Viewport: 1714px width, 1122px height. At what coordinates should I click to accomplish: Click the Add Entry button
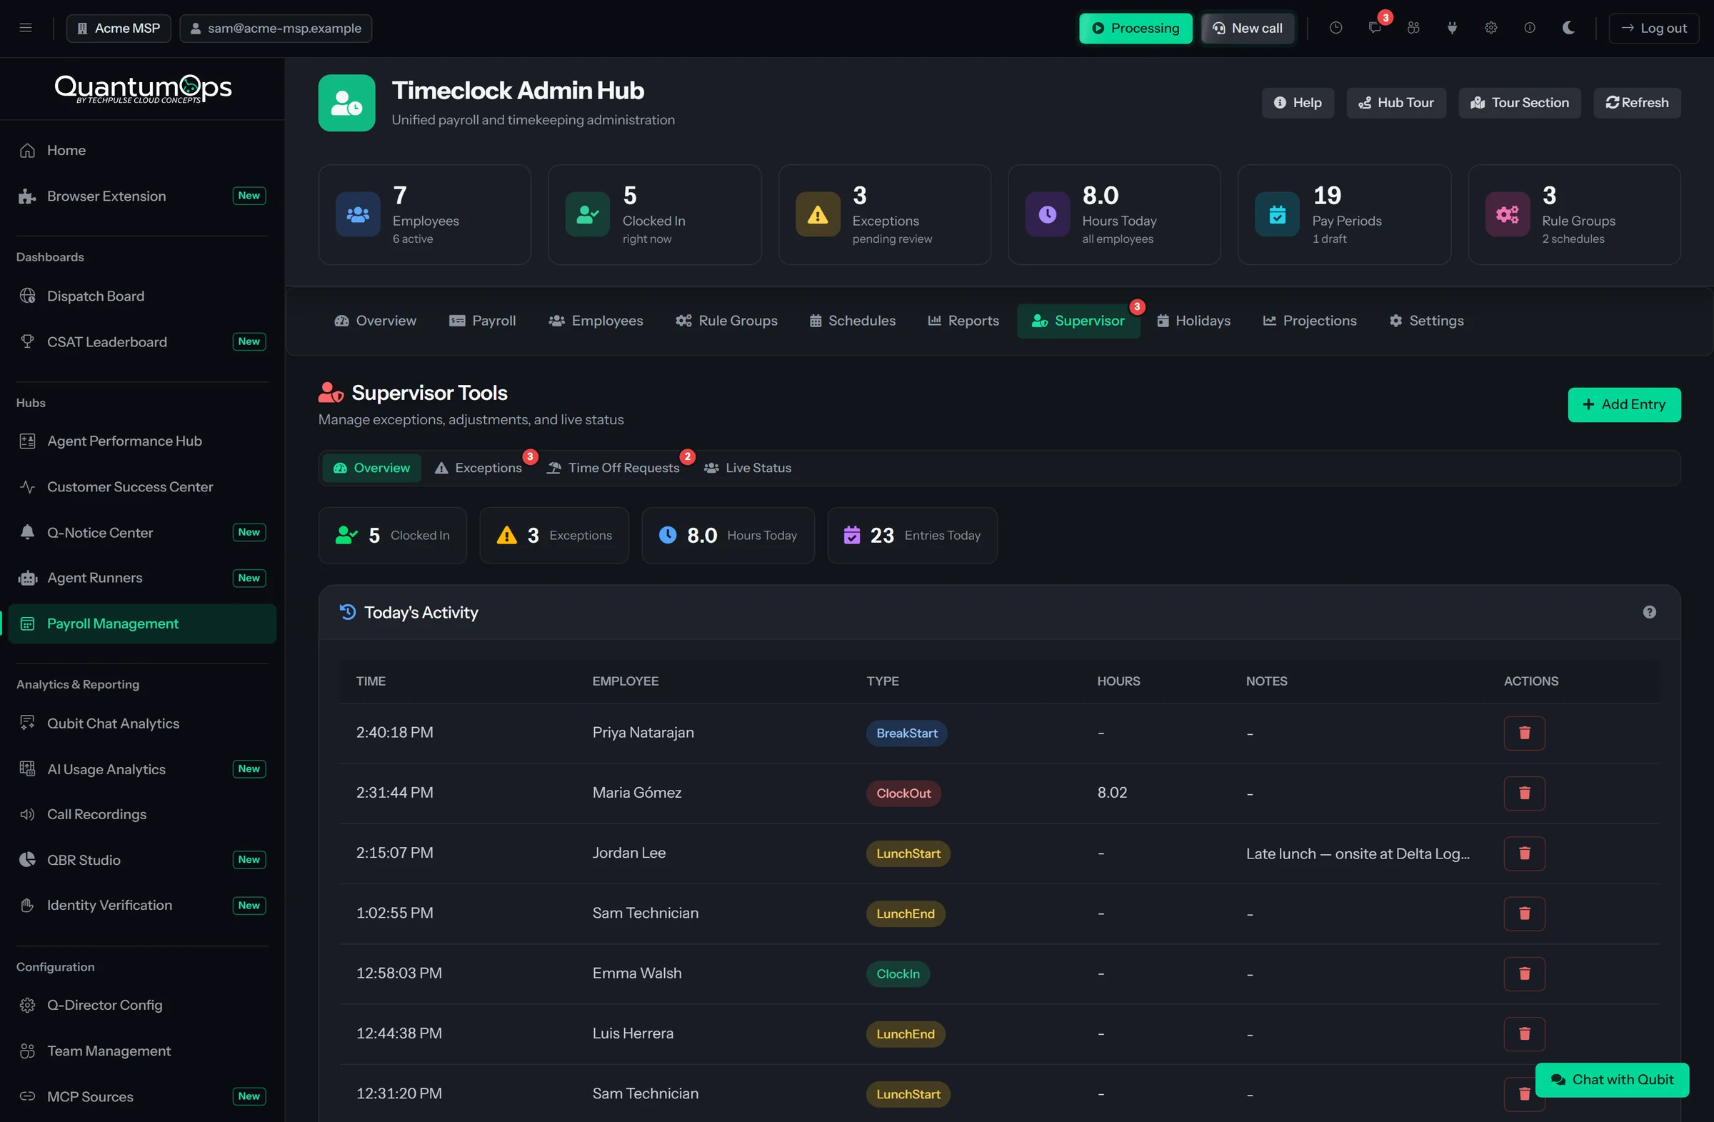point(1624,405)
